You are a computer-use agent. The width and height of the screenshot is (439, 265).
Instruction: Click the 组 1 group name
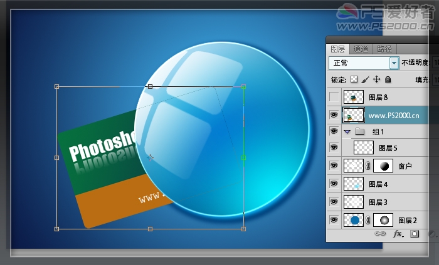click(x=378, y=132)
